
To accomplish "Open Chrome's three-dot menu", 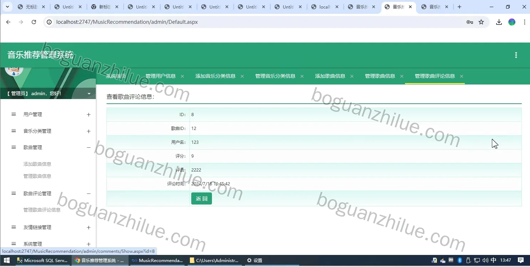I will (525, 22).
